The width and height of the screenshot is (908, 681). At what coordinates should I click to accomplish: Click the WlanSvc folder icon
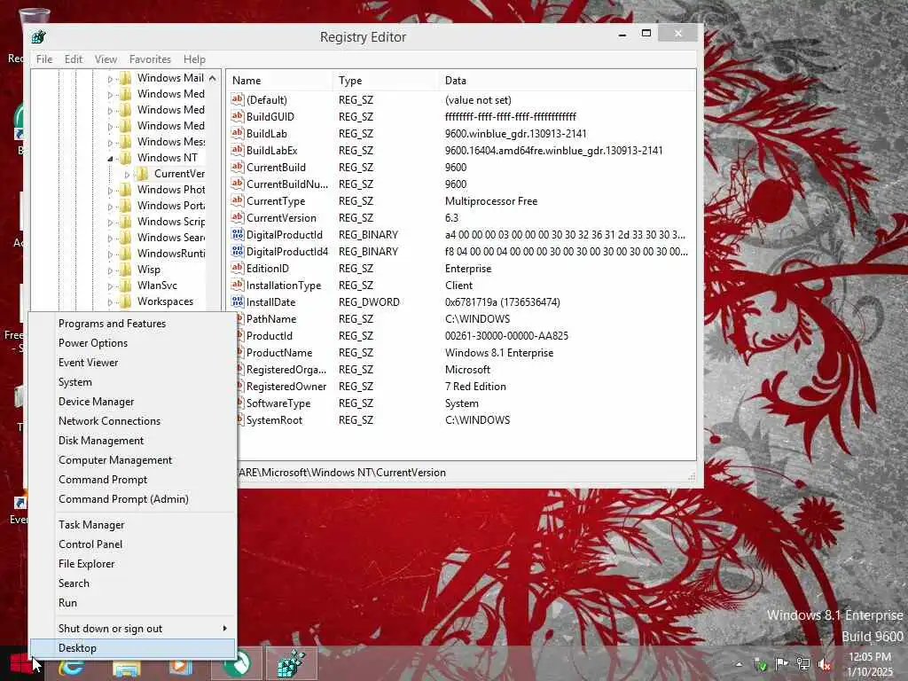pyautogui.click(x=126, y=286)
